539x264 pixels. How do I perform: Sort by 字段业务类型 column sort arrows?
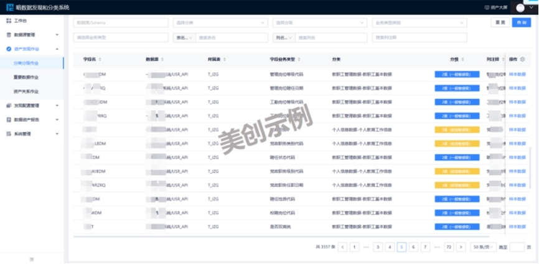299,60
